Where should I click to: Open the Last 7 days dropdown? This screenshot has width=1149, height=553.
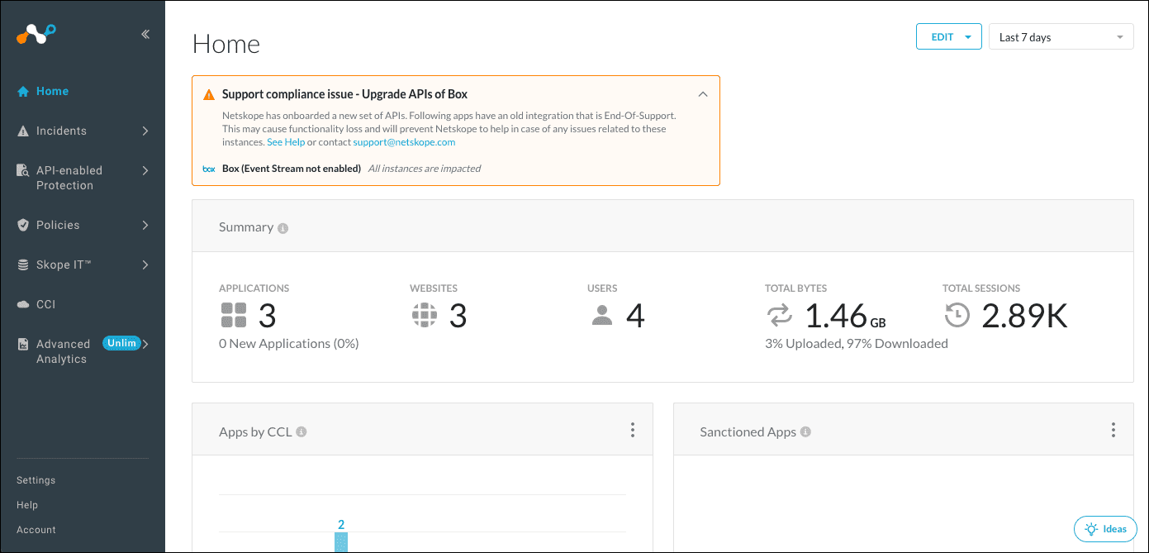pyautogui.click(x=1061, y=37)
